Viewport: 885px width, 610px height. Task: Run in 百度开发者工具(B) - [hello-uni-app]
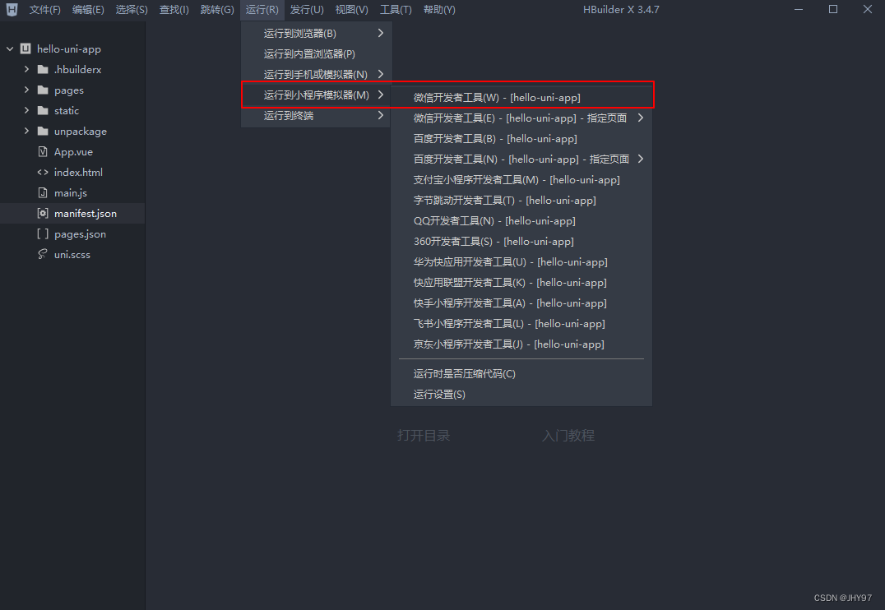pyautogui.click(x=521, y=139)
